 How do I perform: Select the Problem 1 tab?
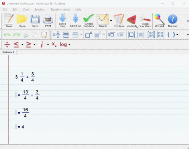8,52
